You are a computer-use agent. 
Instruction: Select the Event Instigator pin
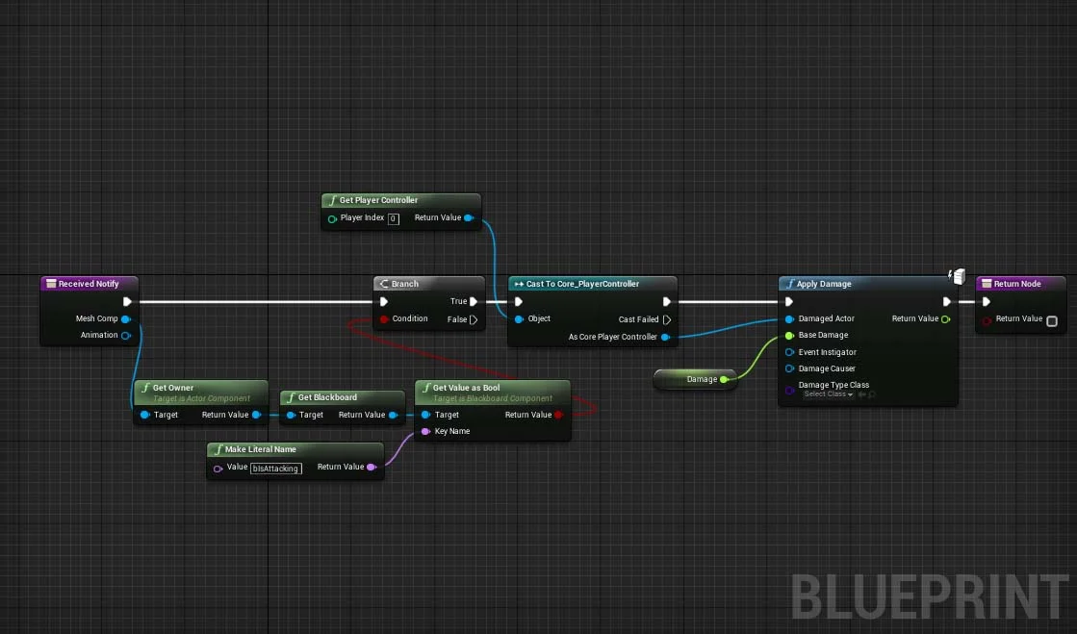click(789, 352)
